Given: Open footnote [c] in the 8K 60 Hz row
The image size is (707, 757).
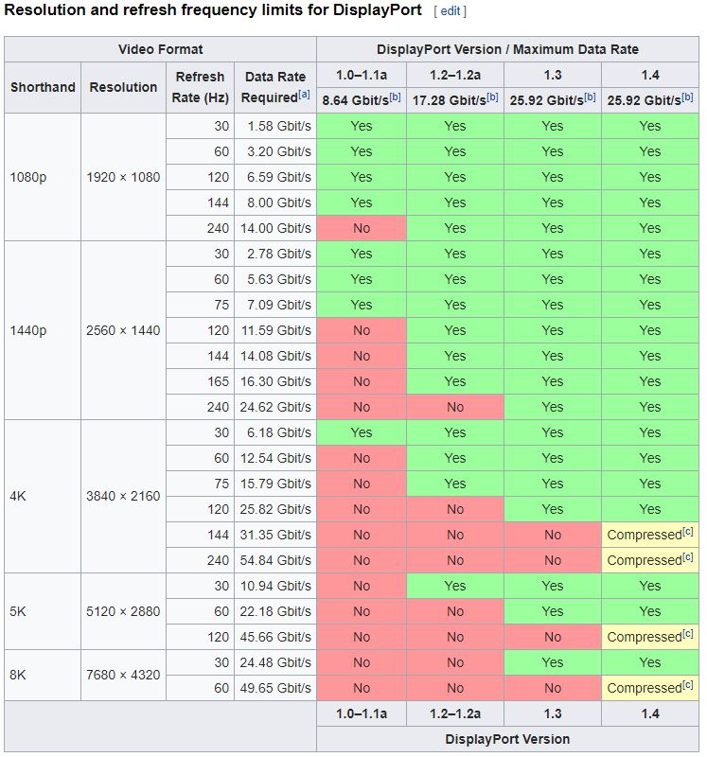Looking at the screenshot, I should coord(688,684).
